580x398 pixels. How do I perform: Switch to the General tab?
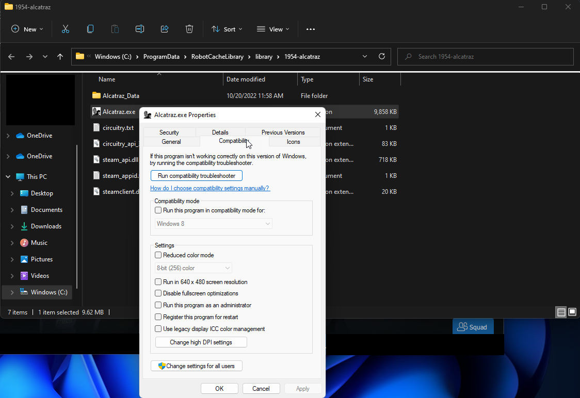(x=171, y=142)
